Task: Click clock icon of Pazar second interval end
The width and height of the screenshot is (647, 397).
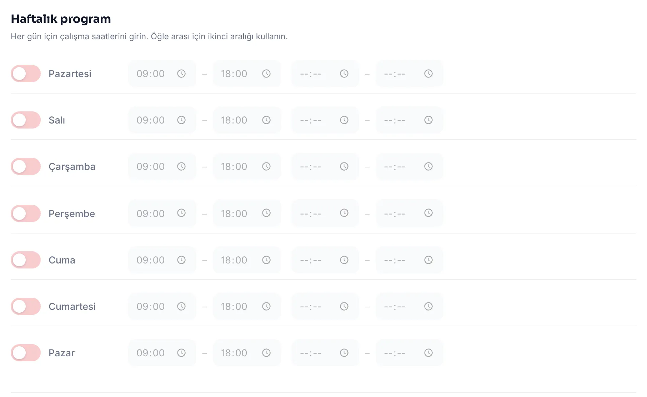Action: (428, 353)
